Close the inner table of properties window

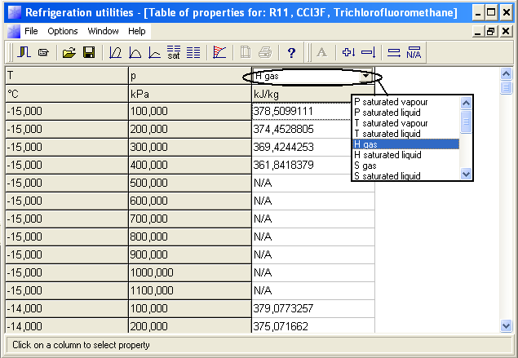click(506, 31)
